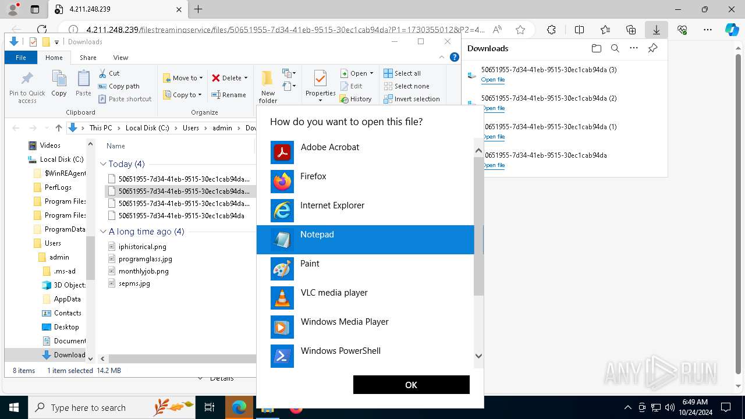
Task: Click the Windows Start button
Action: tap(13, 407)
